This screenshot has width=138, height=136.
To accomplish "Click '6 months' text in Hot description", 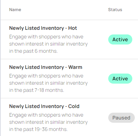I will (46, 51).
